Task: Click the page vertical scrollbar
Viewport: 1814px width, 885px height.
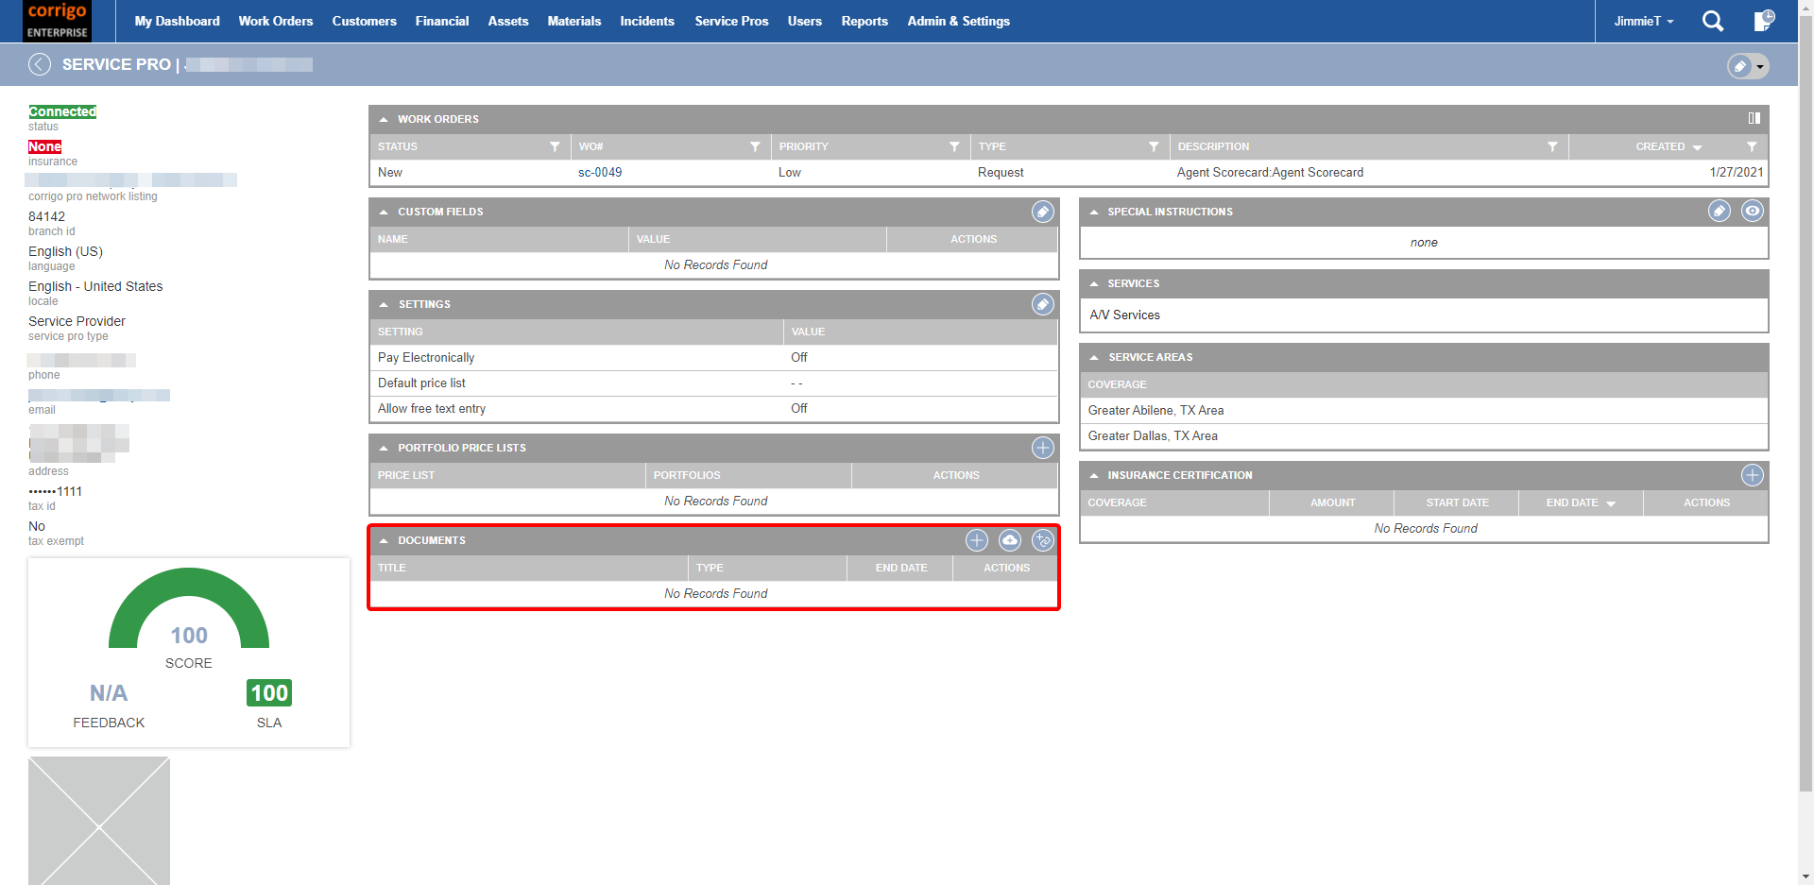Action: (1805, 404)
